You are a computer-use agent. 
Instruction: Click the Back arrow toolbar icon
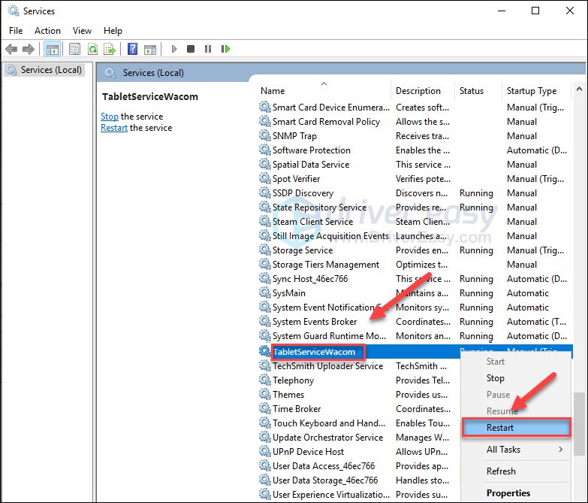[x=11, y=49]
